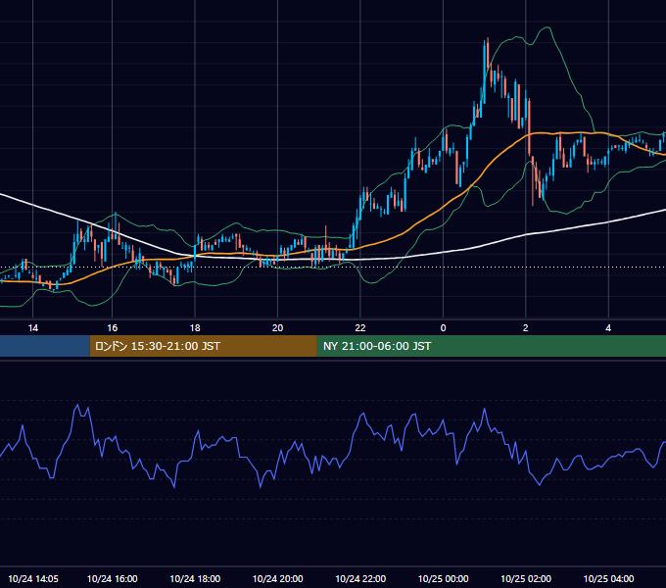The height and width of the screenshot is (588, 666).
Task: Click the 10/24 16:00 date label
Action: (x=112, y=578)
